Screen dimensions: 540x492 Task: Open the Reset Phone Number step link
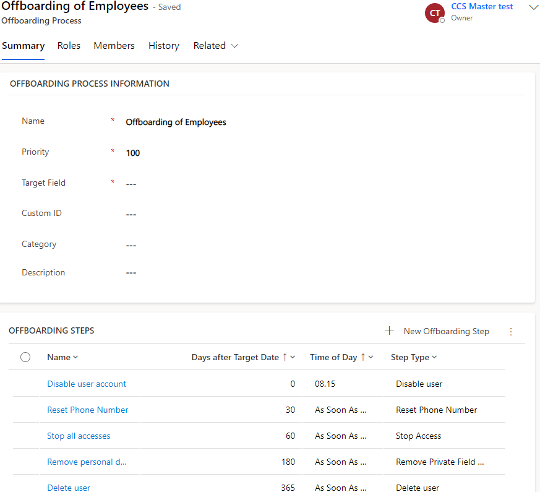pos(88,410)
